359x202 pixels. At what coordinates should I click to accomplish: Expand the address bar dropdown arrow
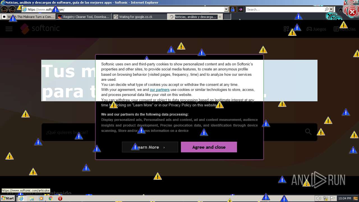226,9
